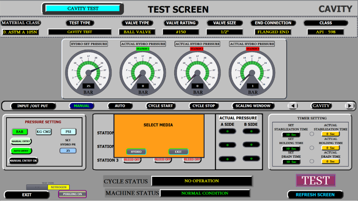The image size is (358, 201).
Task: Click the actual holding time value
Action: click(330, 148)
